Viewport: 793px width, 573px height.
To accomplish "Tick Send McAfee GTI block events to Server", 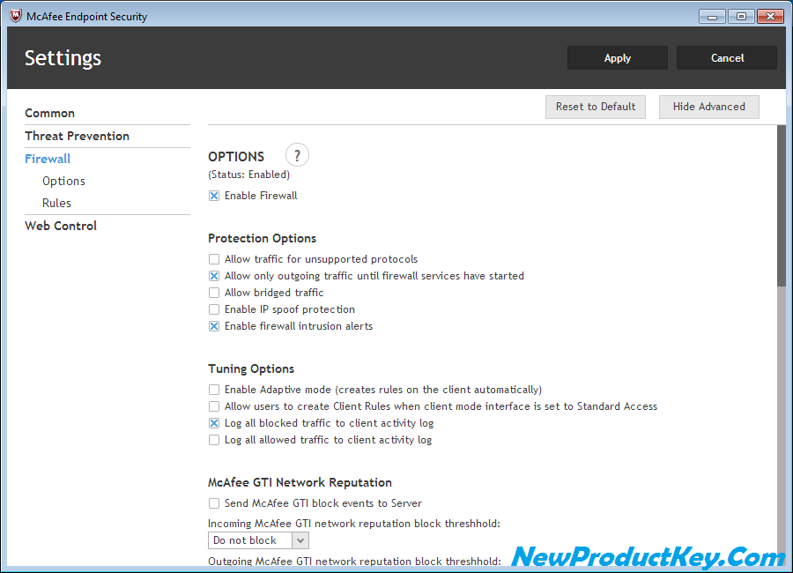I will tap(214, 503).
